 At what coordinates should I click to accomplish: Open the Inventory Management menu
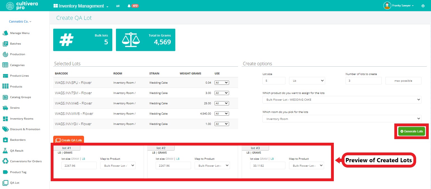tap(81, 6)
